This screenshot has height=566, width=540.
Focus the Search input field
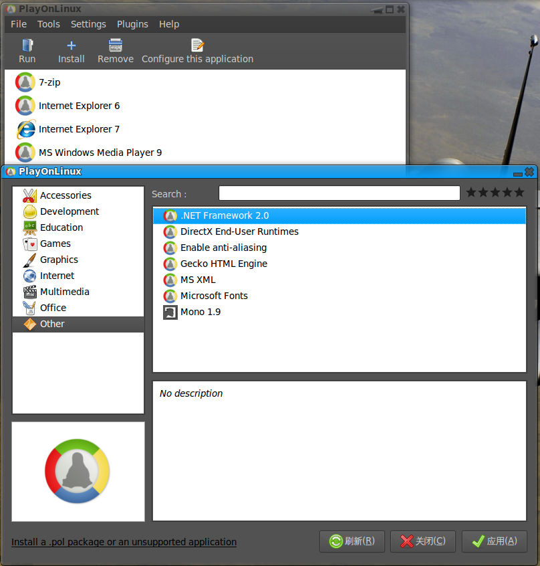pos(340,193)
